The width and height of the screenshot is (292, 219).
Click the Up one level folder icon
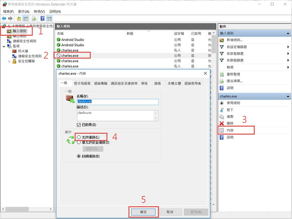coord(19,18)
